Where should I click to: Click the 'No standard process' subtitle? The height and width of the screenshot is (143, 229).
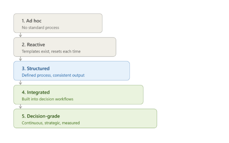click(40, 27)
